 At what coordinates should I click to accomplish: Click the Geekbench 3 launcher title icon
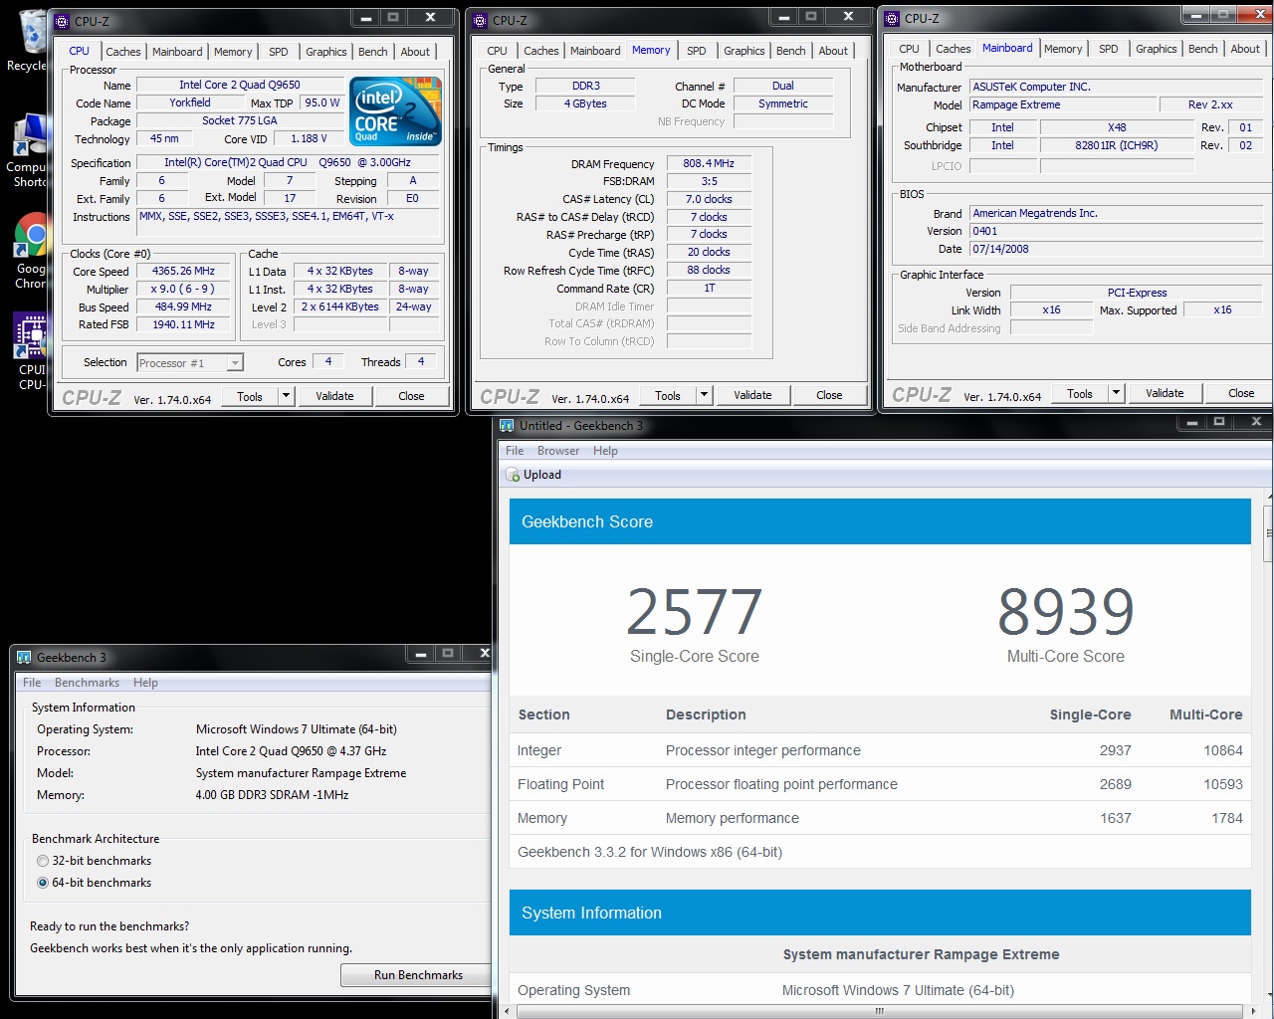pyautogui.click(x=24, y=657)
